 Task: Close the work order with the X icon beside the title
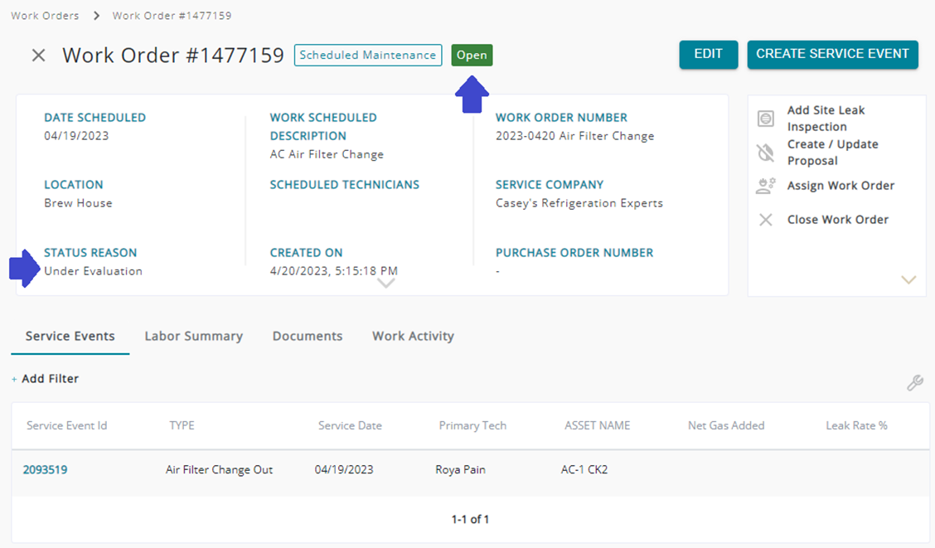(38, 56)
